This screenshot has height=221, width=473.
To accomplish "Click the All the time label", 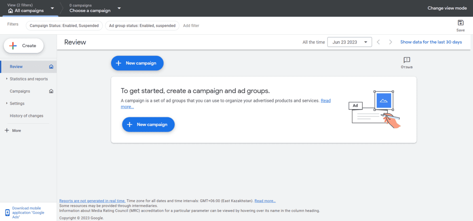I will (314, 42).
